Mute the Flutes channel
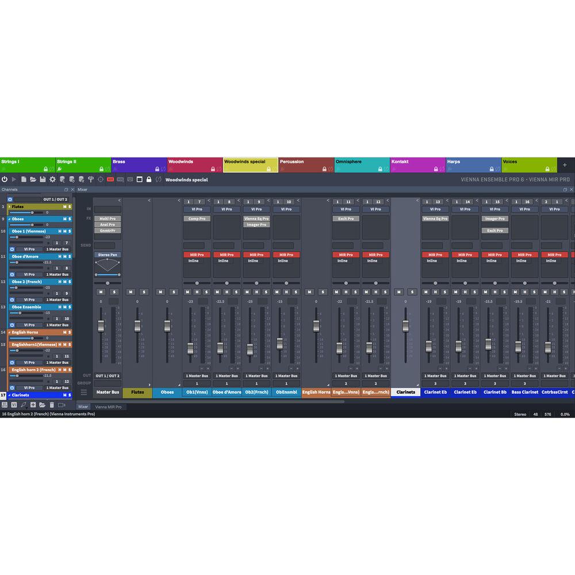This screenshot has height=575, width=575. click(65, 206)
